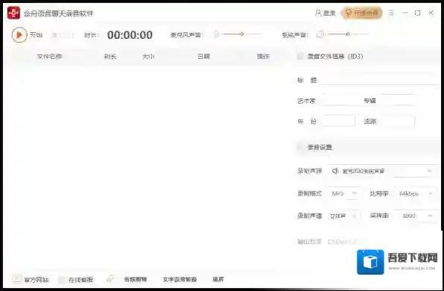Click the icon beside 在线客服
The width and height of the screenshot is (444, 291).
point(63,280)
